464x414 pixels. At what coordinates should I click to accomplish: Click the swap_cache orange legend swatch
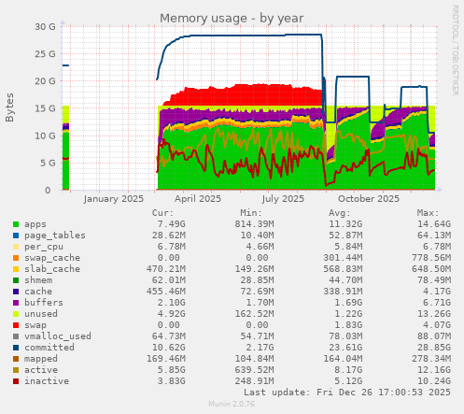(x=16, y=258)
